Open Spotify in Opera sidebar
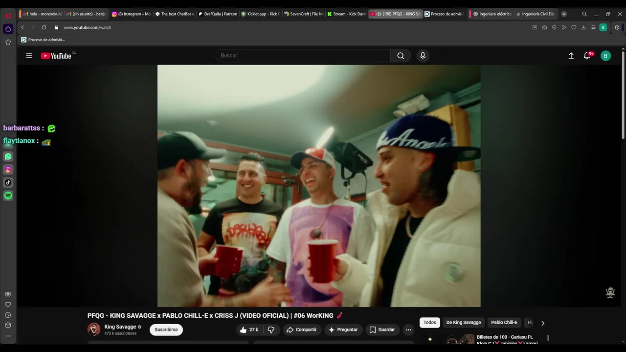Viewport: 626px width, 352px height. (8, 196)
